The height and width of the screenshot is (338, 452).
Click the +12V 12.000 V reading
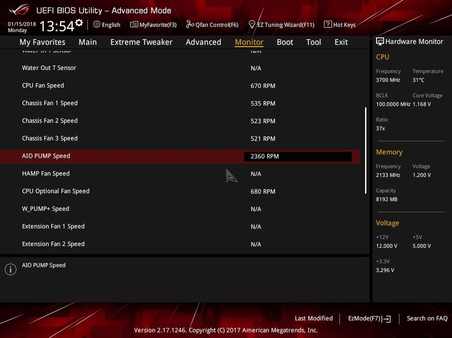pos(386,246)
